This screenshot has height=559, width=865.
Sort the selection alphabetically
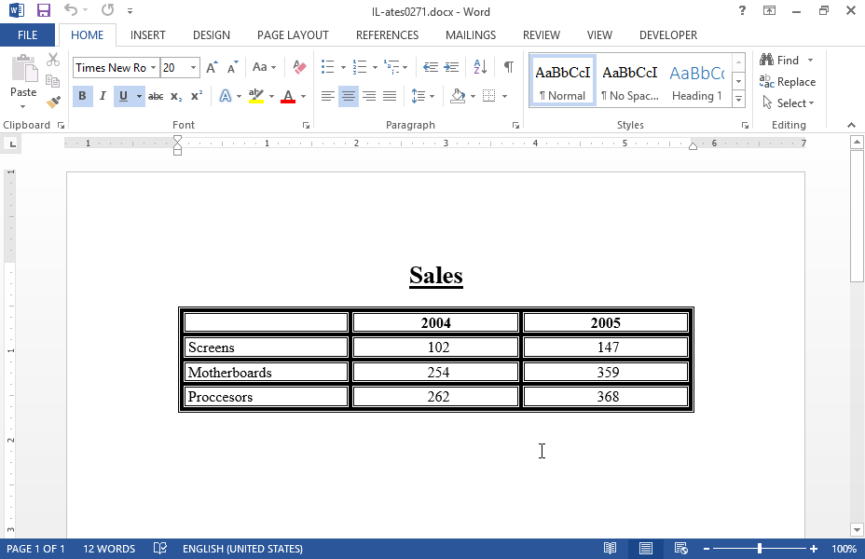pyautogui.click(x=480, y=67)
